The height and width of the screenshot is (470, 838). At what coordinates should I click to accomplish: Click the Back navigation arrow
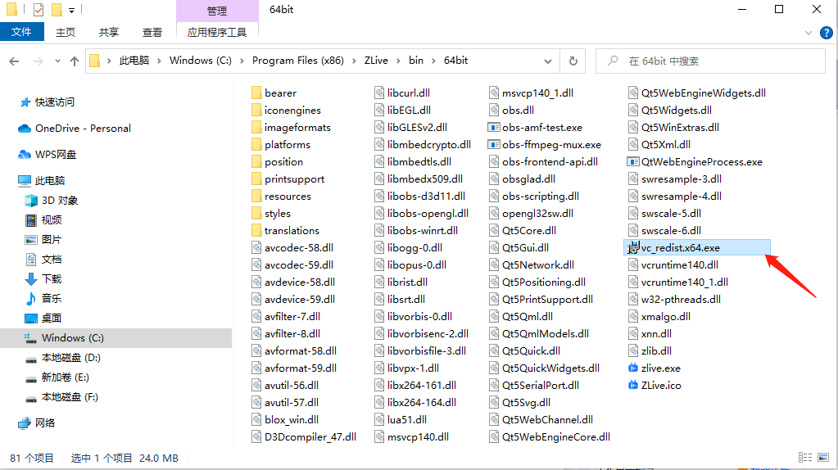pyautogui.click(x=15, y=61)
